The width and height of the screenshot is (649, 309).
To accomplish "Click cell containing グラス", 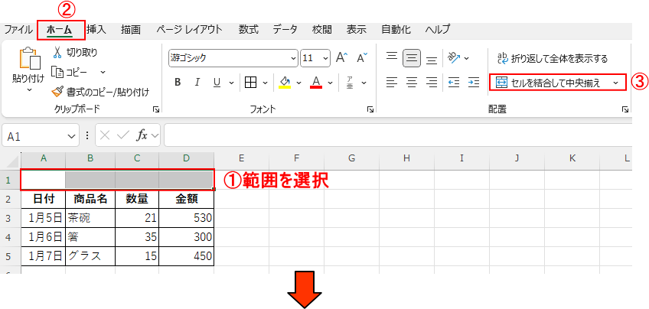I will (90, 256).
